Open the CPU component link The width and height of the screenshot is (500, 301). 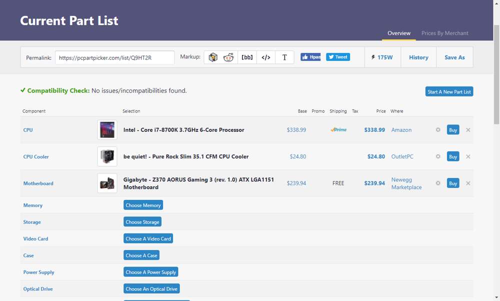(x=28, y=130)
